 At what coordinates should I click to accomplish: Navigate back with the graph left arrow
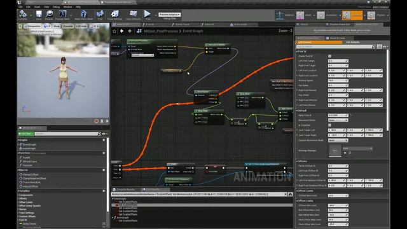click(121, 31)
